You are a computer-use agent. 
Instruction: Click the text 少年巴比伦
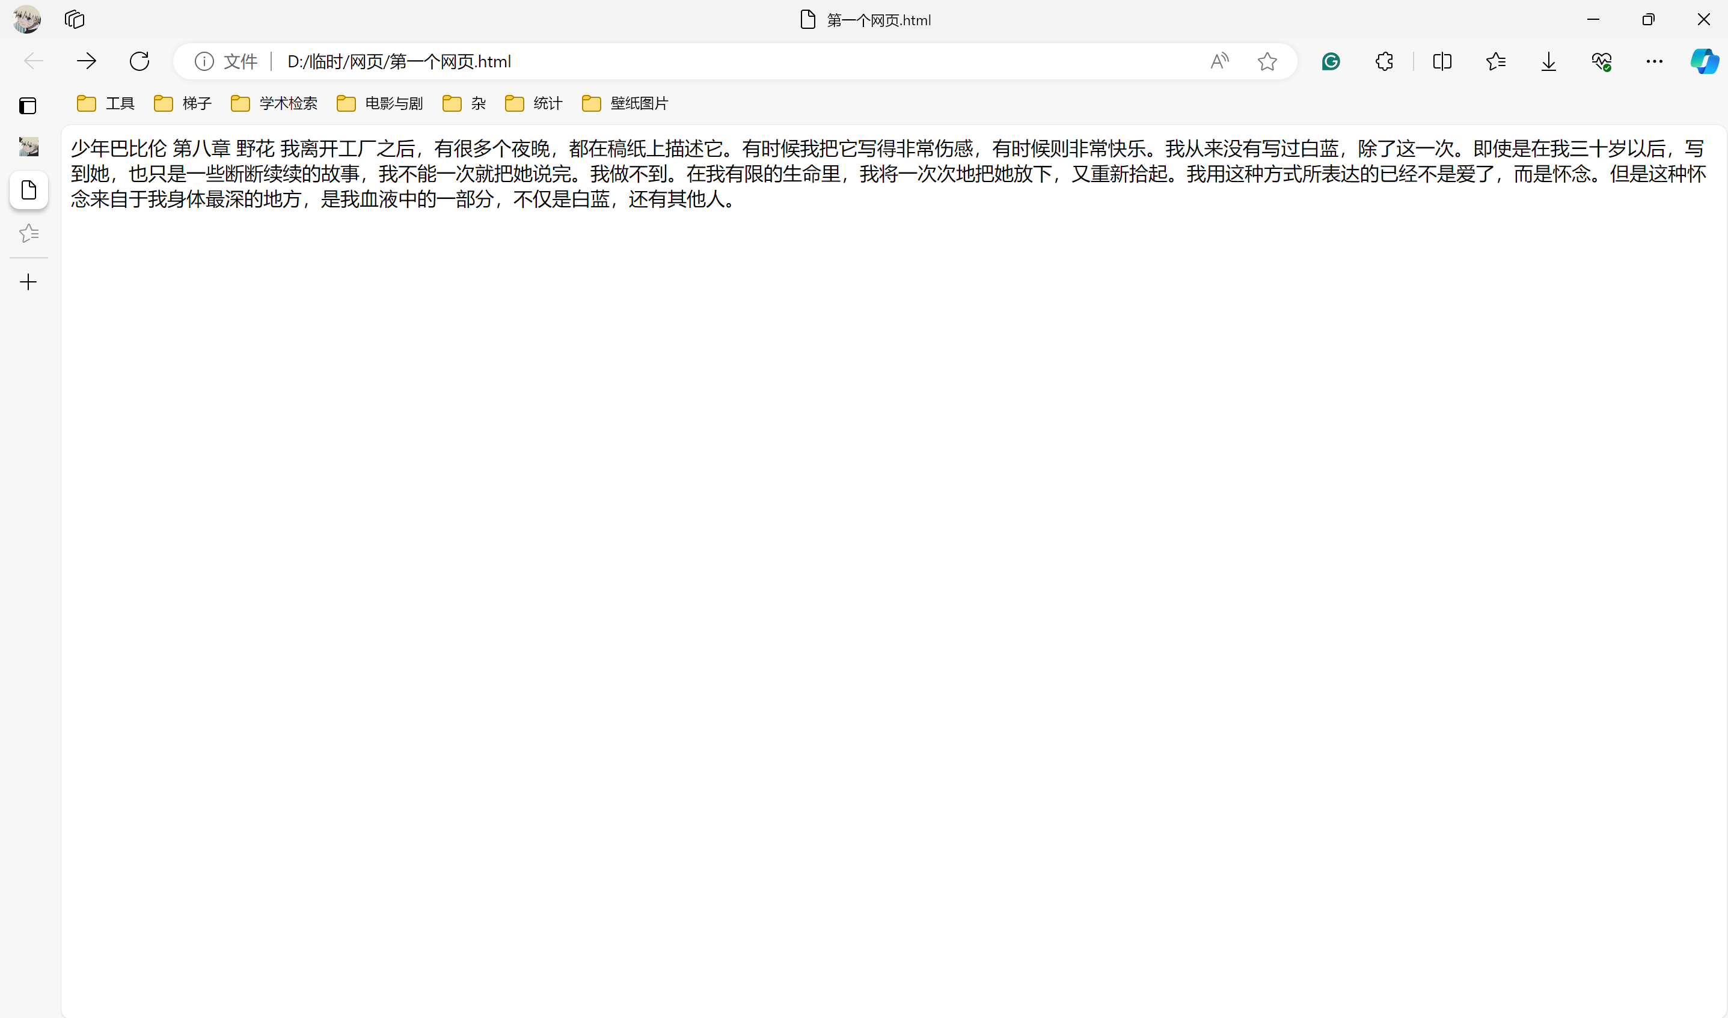pyautogui.click(x=118, y=148)
